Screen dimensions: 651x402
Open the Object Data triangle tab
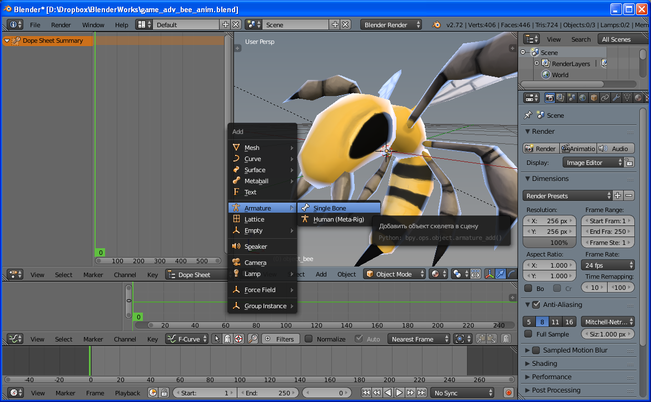(627, 98)
